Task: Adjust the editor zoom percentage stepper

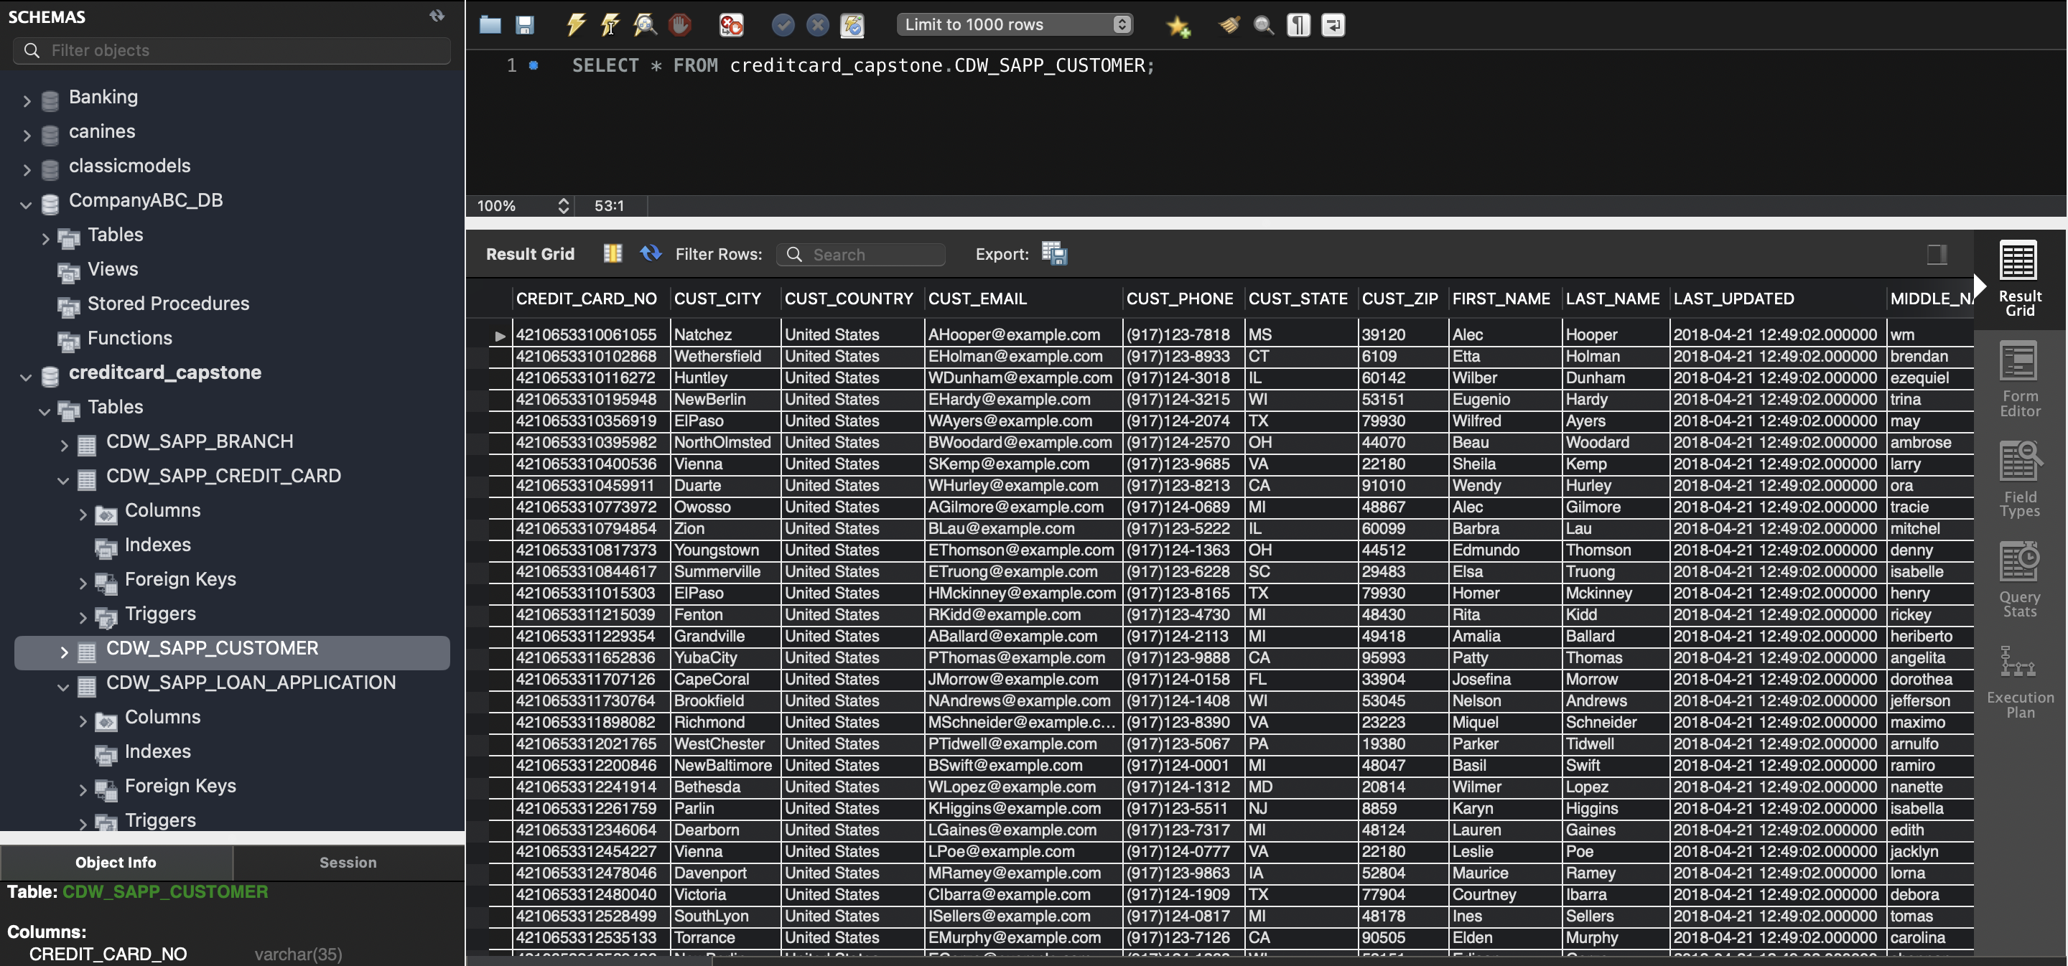Action: coord(564,206)
